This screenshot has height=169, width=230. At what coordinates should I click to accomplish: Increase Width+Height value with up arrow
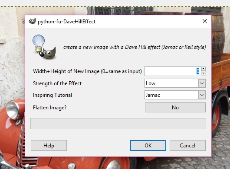(203, 69)
